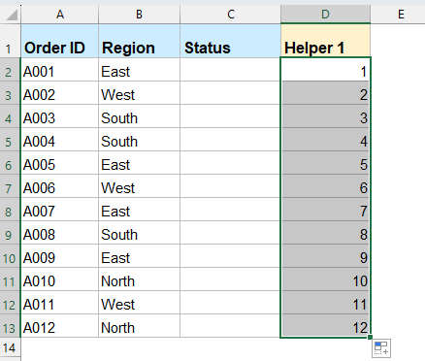Click South region cell for A004
The height and width of the screenshot is (361, 425).
tap(139, 140)
